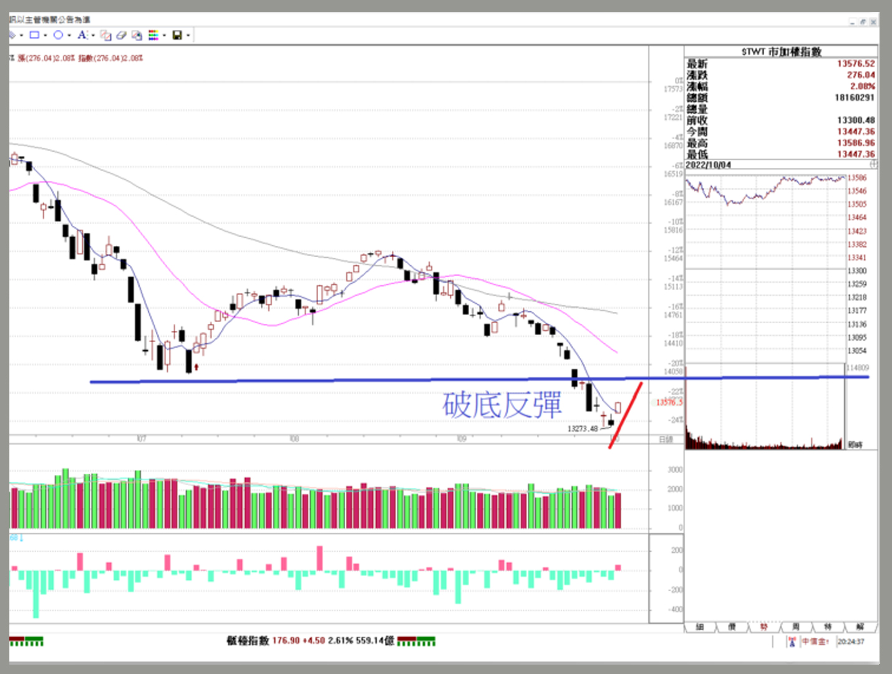This screenshot has height=674, width=892.
Task: Select the eraser tool
Action: click(121, 36)
